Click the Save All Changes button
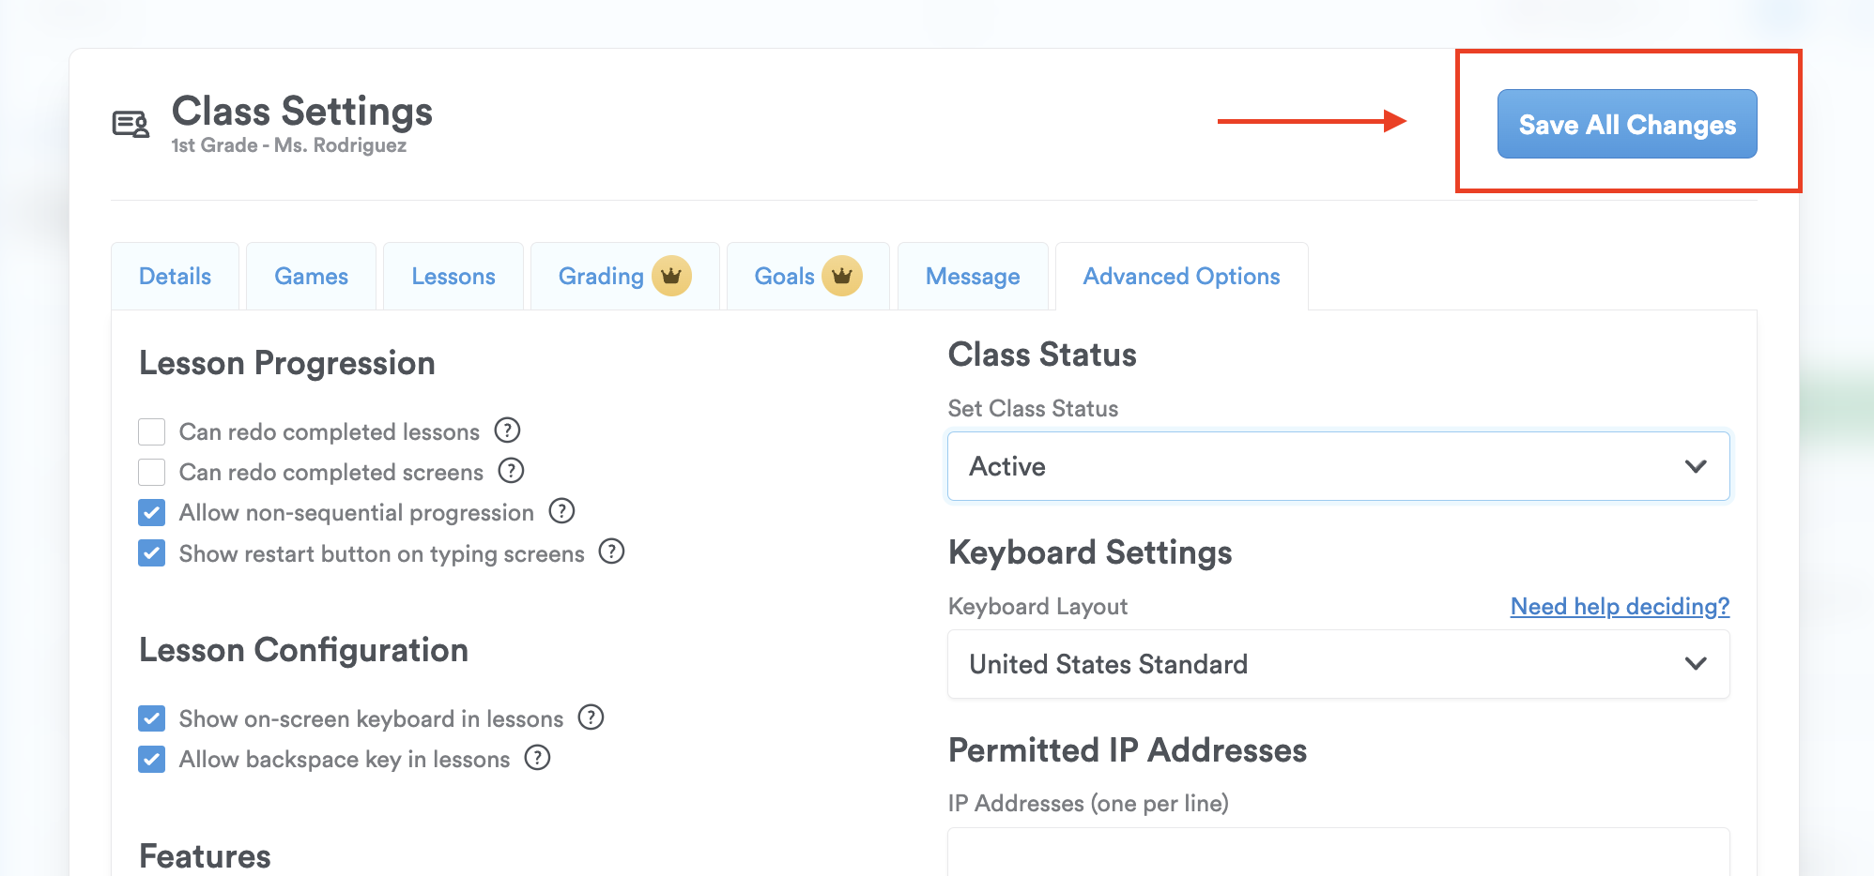 [x=1626, y=124]
